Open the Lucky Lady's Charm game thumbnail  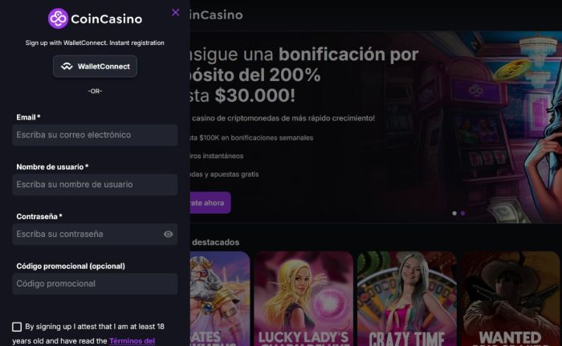303,299
